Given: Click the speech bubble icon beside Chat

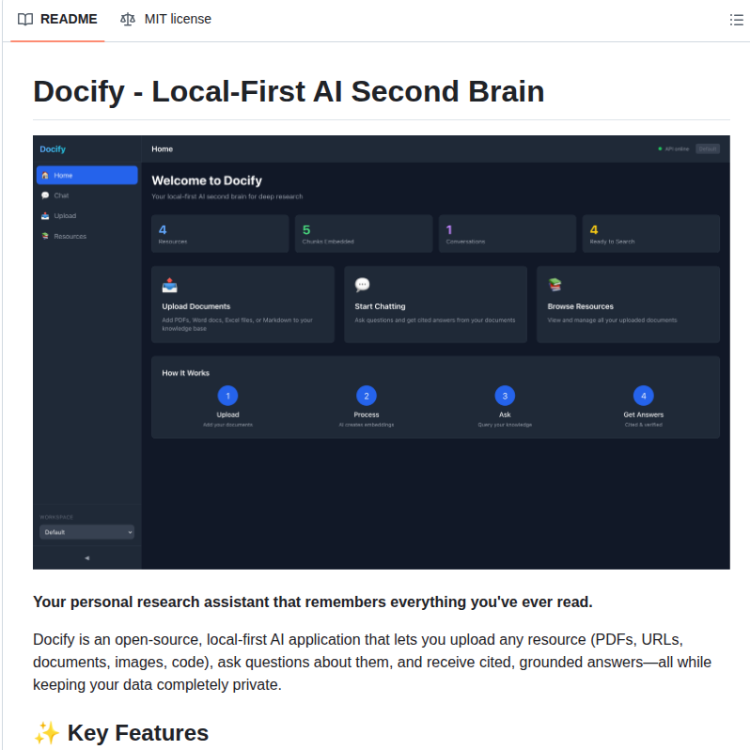Looking at the screenshot, I should (45, 195).
